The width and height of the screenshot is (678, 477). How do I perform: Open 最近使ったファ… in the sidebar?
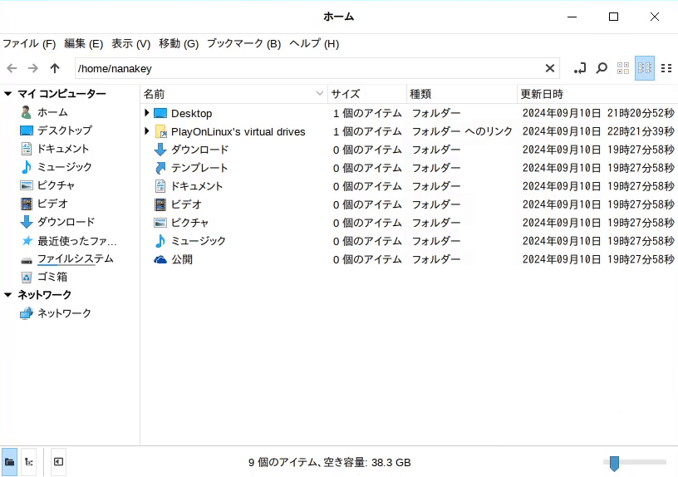pyautogui.click(x=76, y=240)
